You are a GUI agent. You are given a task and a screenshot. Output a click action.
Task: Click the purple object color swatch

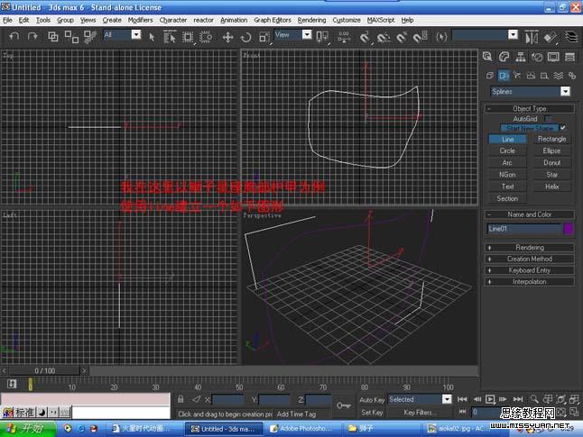click(x=569, y=229)
